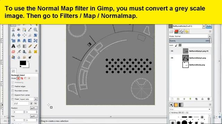This screenshot has width=222, height=124.
Task: Toggle the lock alpha channel icon
Action: click(180, 45)
